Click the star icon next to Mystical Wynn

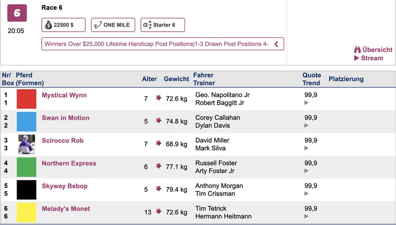tap(159, 98)
